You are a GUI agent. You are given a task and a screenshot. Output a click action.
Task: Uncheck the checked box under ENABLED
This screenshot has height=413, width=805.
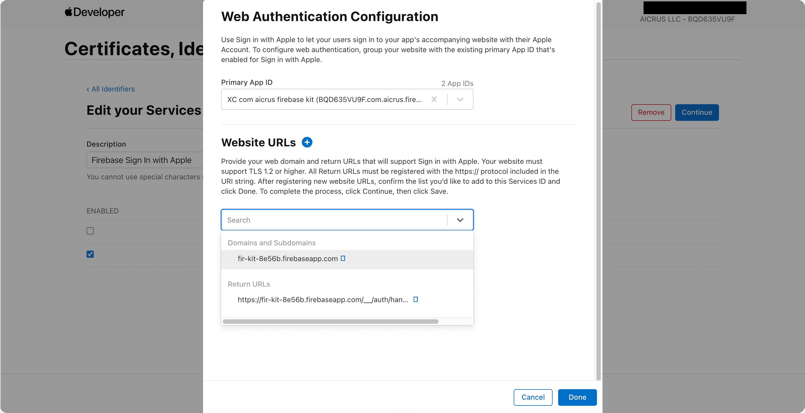(x=90, y=254)
